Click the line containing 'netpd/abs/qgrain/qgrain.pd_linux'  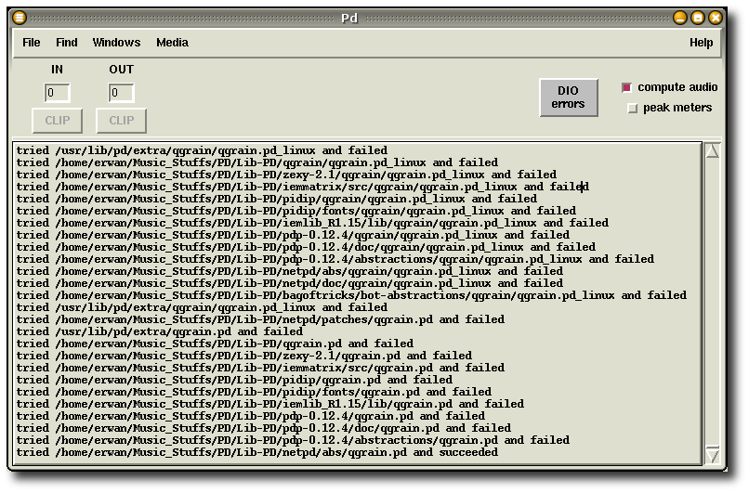coord(290,271)
